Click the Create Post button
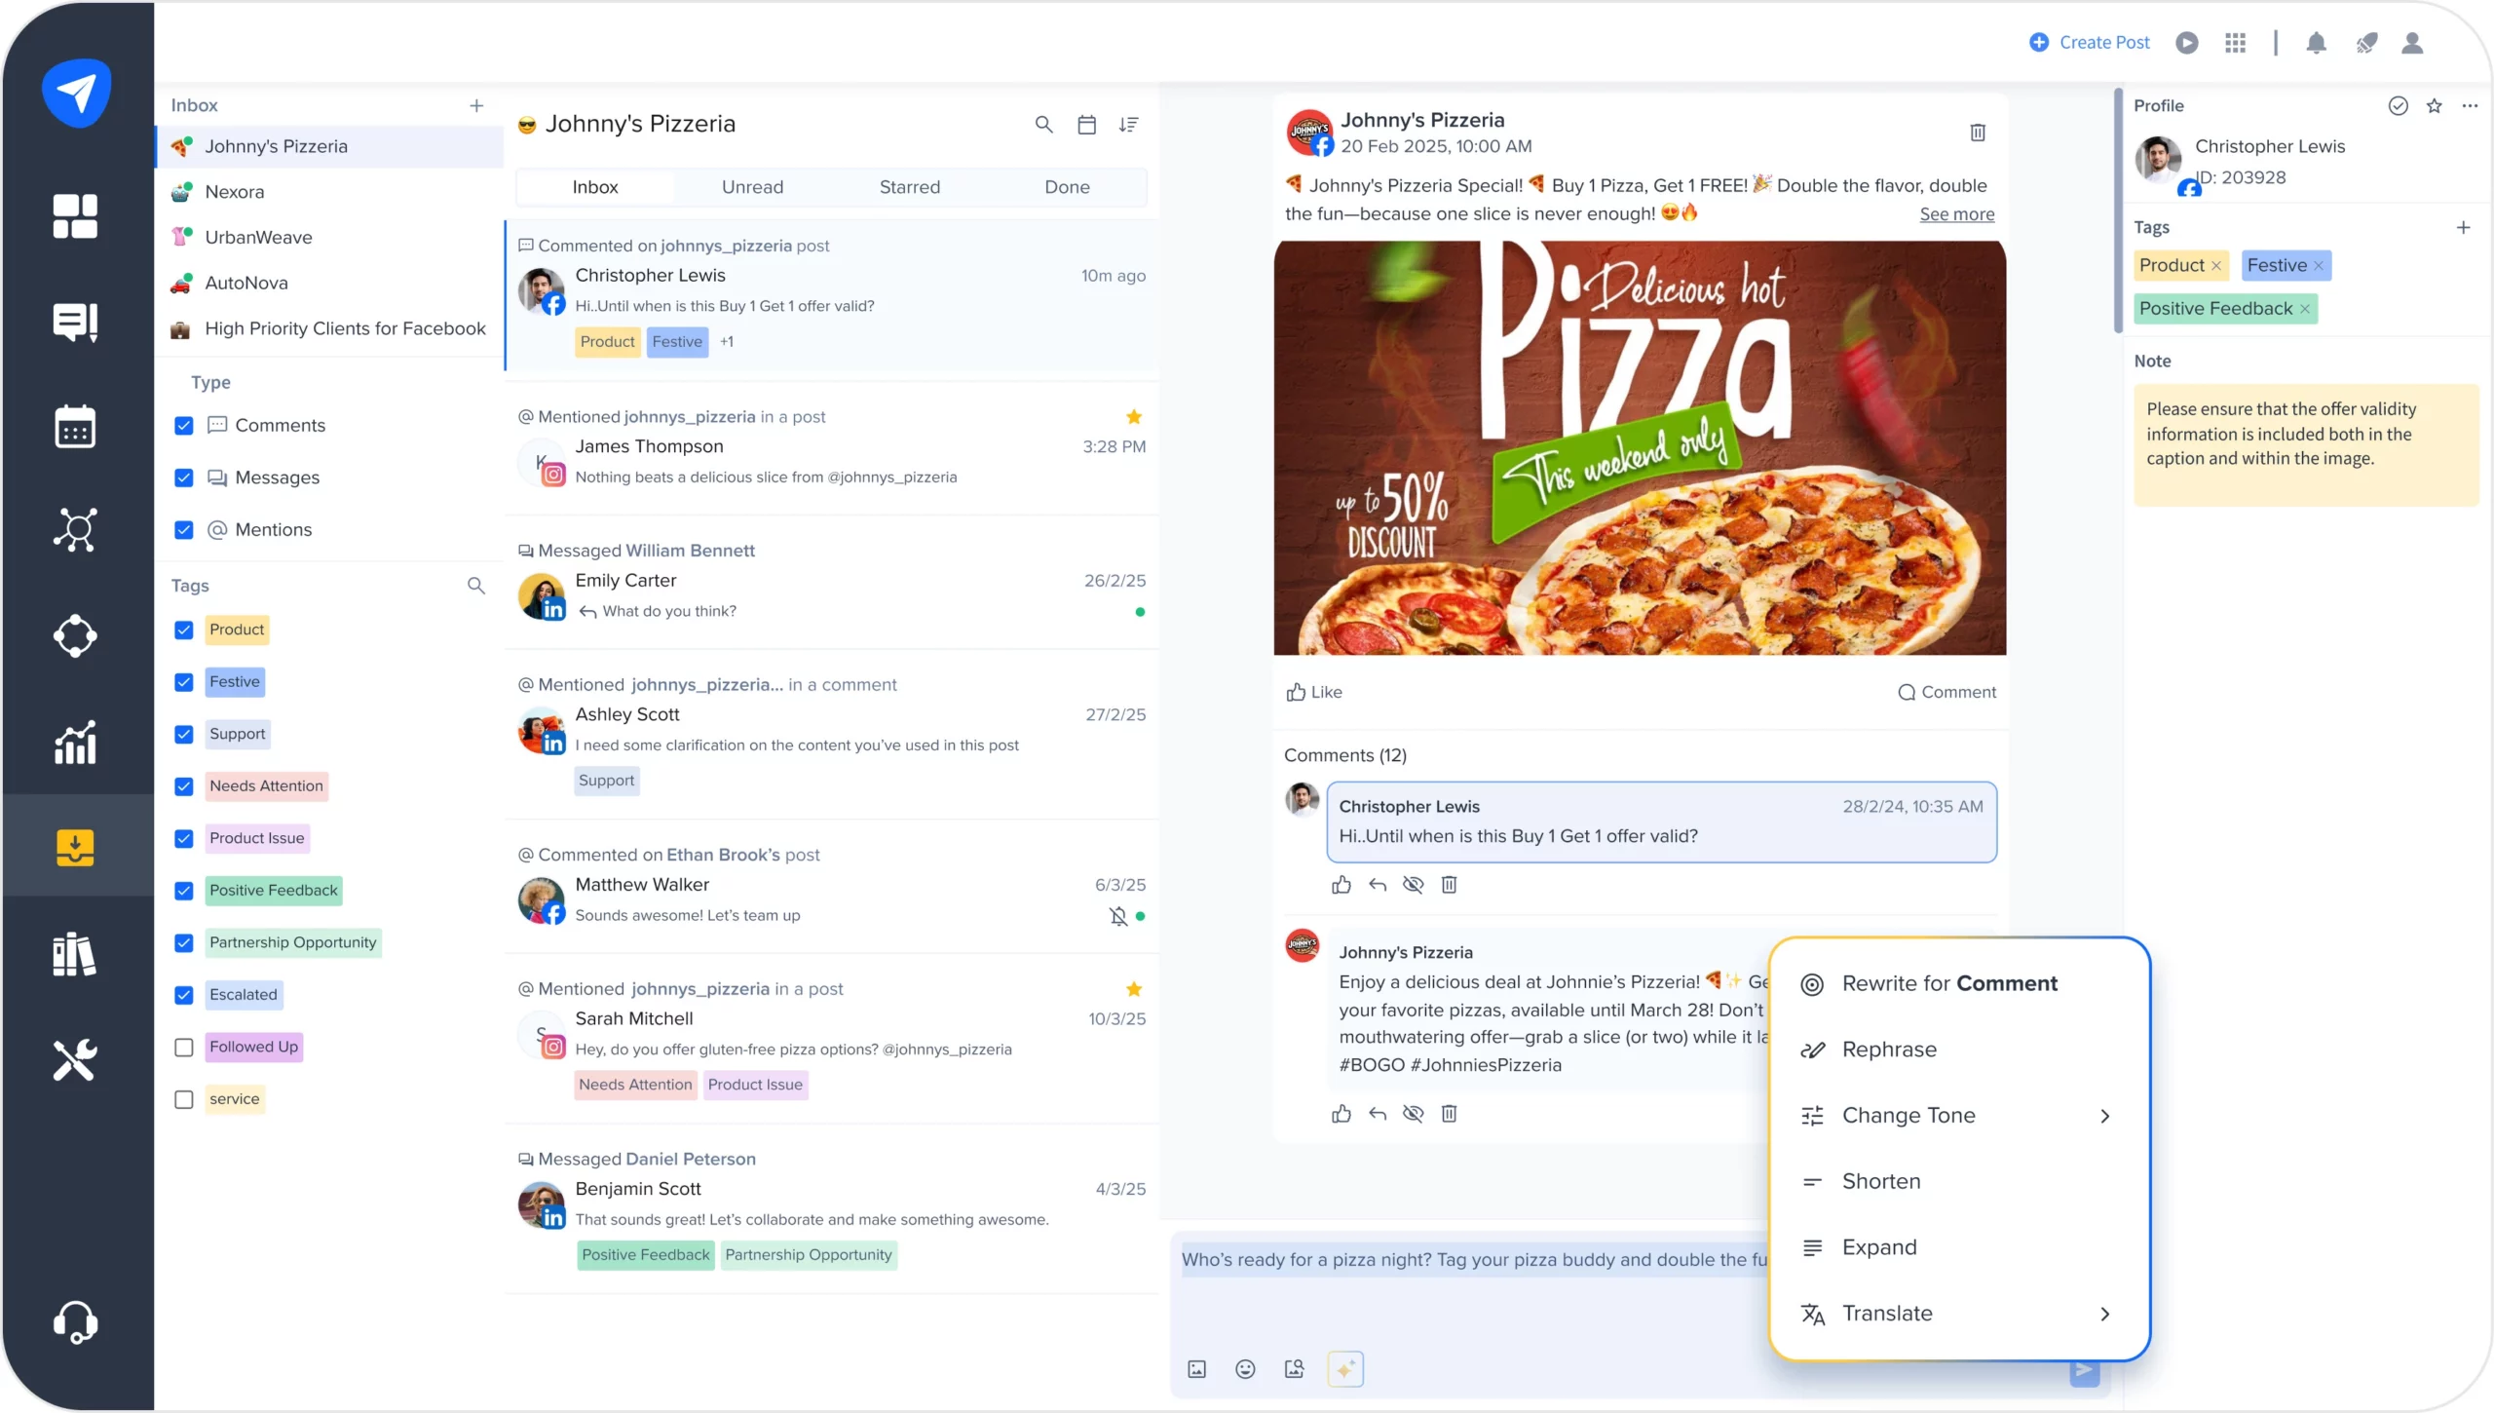The image size is (2494, 1413). click(x=2089, y=43)
